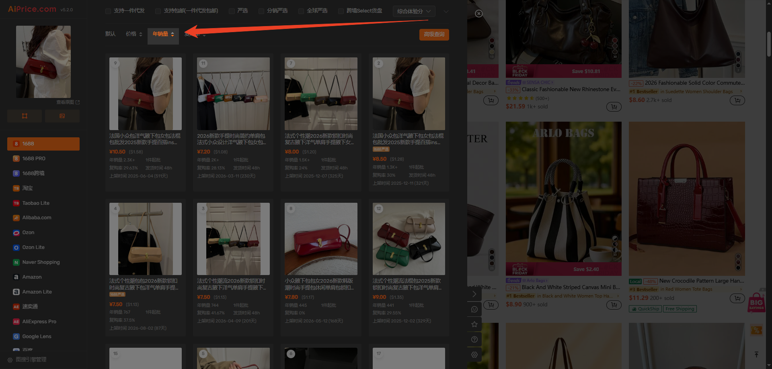This screenshot has width=772, height=369.
Task: Tick the 严选 checkbox
Action: [x=232, y=11]
